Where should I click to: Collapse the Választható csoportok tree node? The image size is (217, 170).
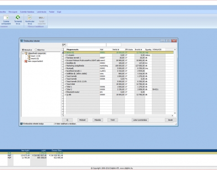tap(23, 53)
